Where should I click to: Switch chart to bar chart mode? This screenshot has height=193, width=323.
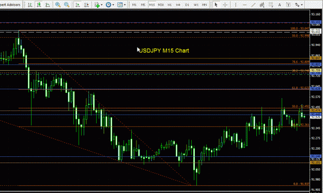tap(30, 5)
